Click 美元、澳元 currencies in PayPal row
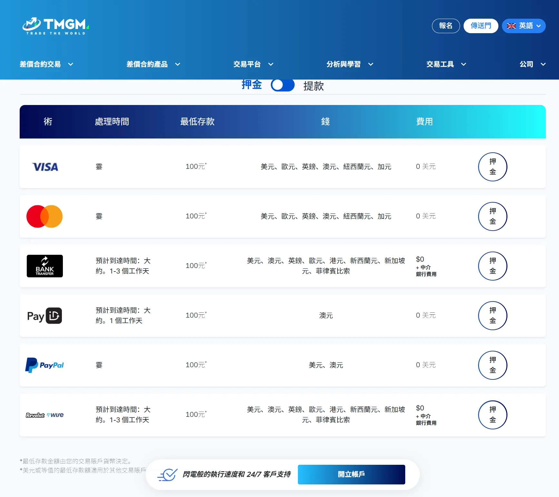 326,365
